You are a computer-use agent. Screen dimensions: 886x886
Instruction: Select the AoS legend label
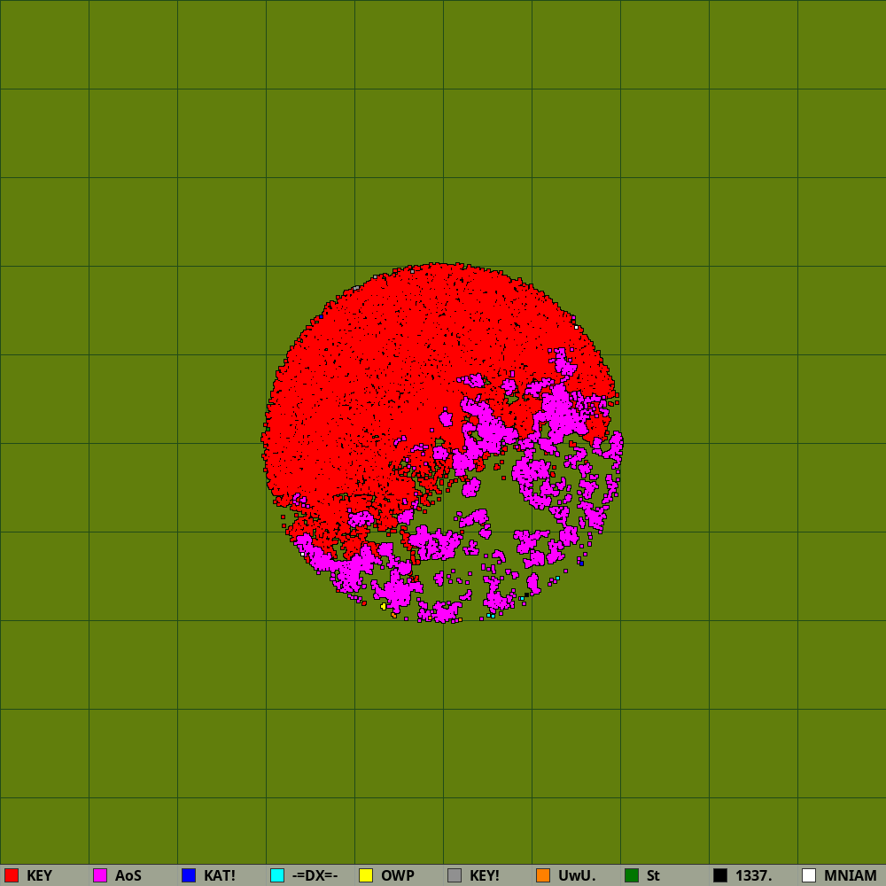(x=128, y=876)
